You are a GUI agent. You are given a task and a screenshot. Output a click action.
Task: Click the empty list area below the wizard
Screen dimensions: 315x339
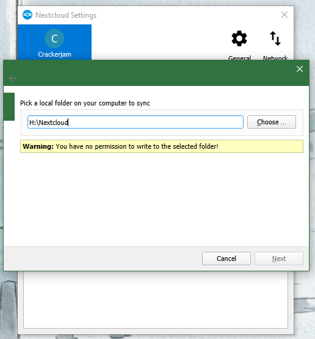(156, 299)
